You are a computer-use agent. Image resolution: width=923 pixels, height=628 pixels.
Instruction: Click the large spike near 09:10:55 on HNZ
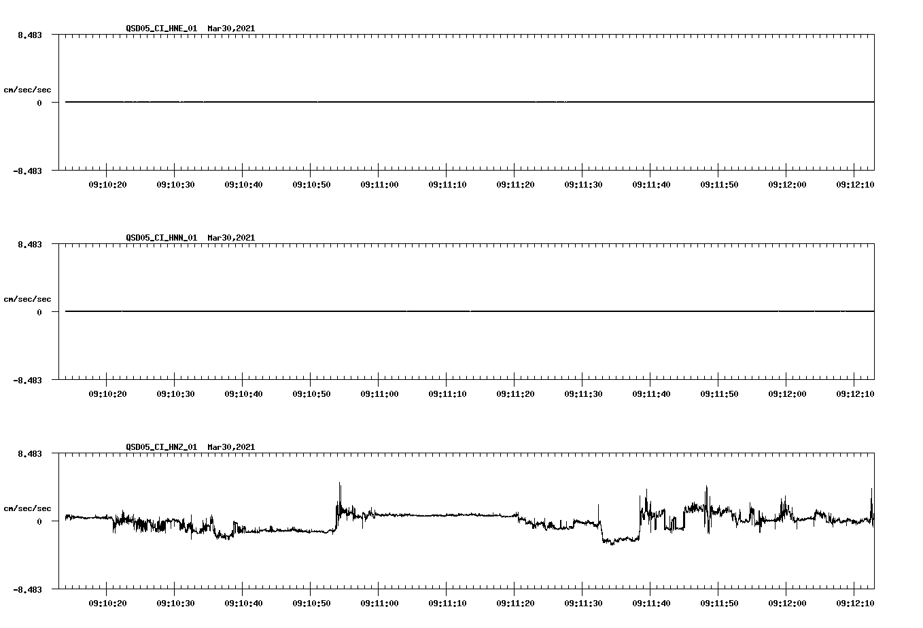[340, 488]
